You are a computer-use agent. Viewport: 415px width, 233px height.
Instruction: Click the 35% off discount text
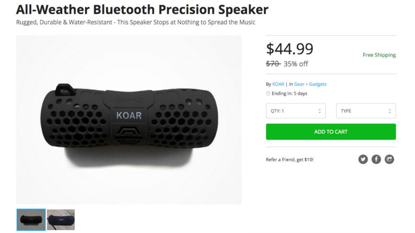(296, 64)
